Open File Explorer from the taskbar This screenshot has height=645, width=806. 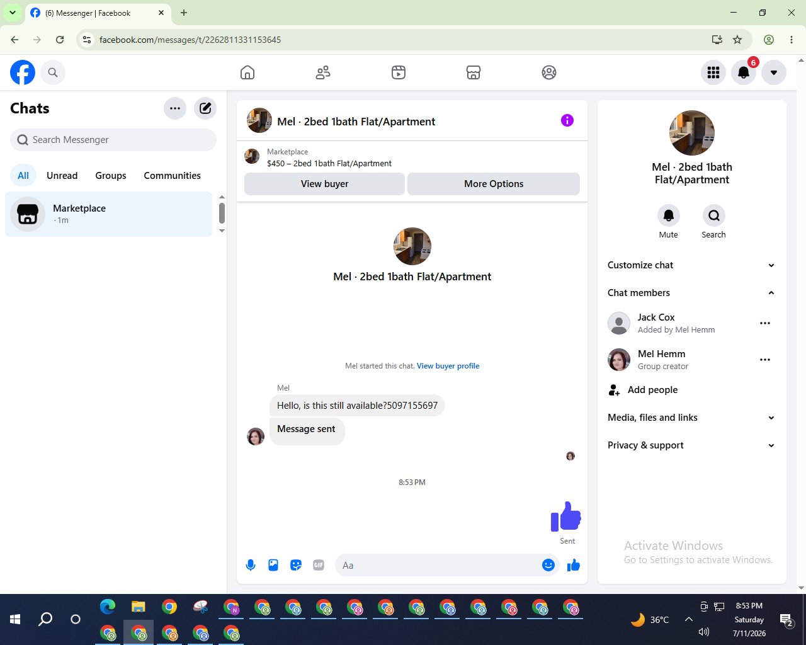pyautogui.click(x=139, y=607)
